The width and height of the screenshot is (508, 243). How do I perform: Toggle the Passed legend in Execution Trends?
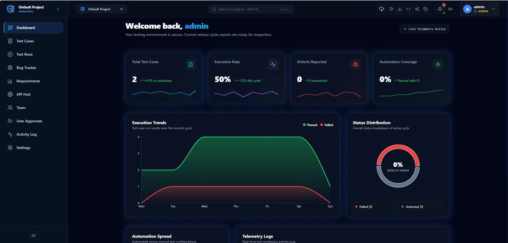click(310, 125)
